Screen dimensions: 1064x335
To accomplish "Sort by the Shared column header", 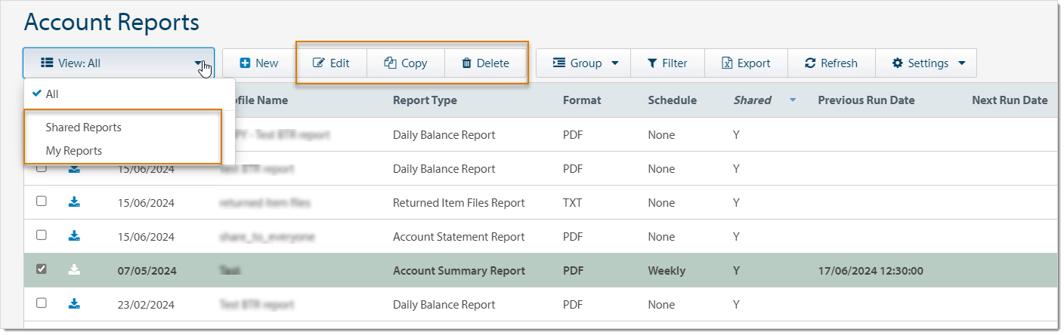I will pos(753,100).
